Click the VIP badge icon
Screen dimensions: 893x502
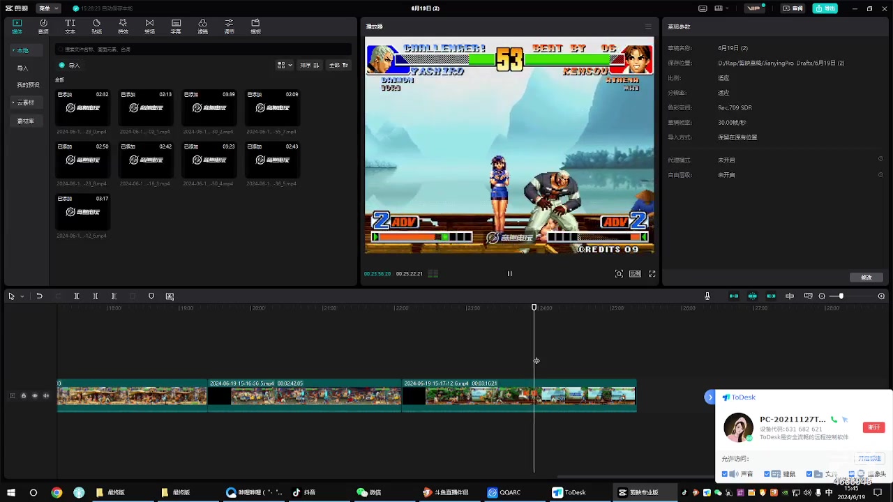pos(754,8)
